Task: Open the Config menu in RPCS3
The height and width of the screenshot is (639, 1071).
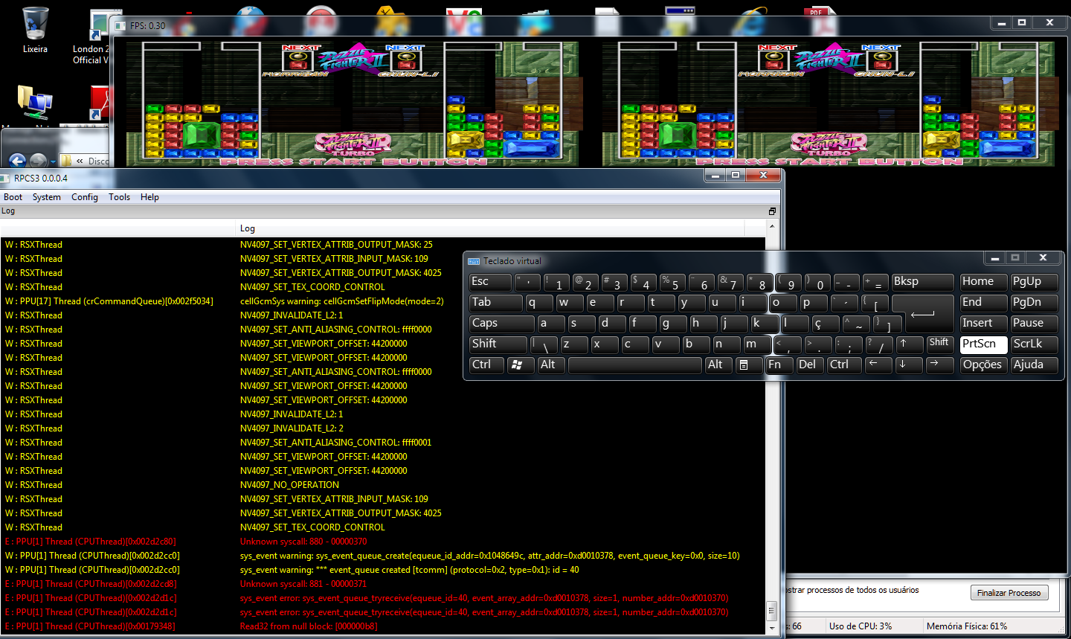Action: click(x=84, y=197)
